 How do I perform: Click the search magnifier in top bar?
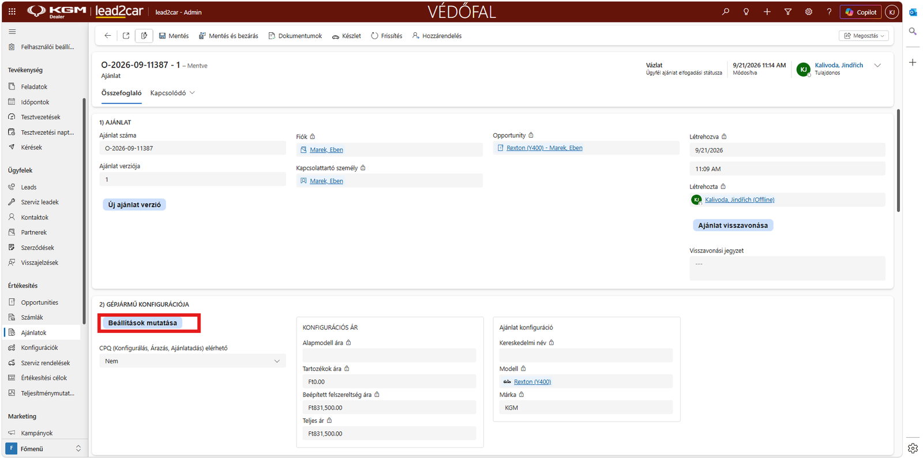click(x=726, y=12)
